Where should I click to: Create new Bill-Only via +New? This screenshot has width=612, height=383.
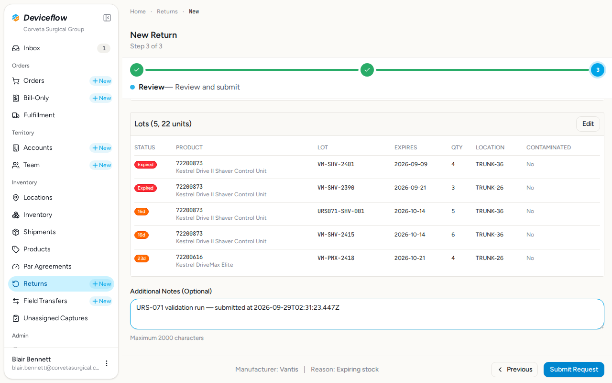click(101, 98)
